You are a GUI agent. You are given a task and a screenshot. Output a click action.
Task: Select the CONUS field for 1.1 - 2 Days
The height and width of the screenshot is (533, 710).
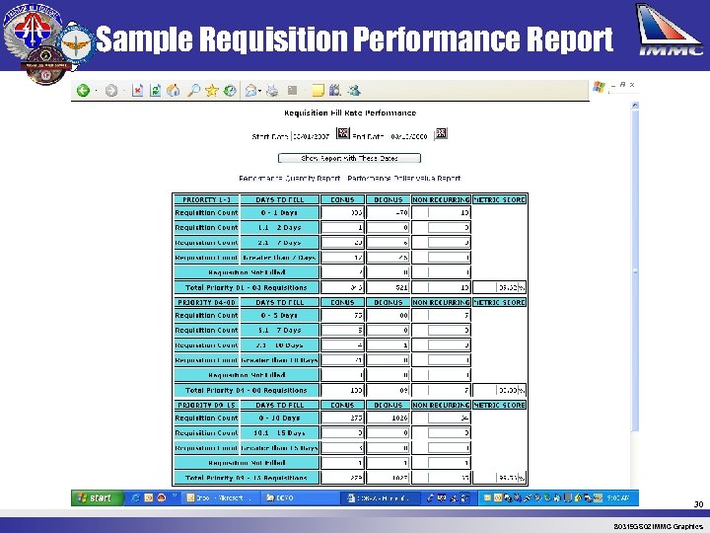coord(342,228)
